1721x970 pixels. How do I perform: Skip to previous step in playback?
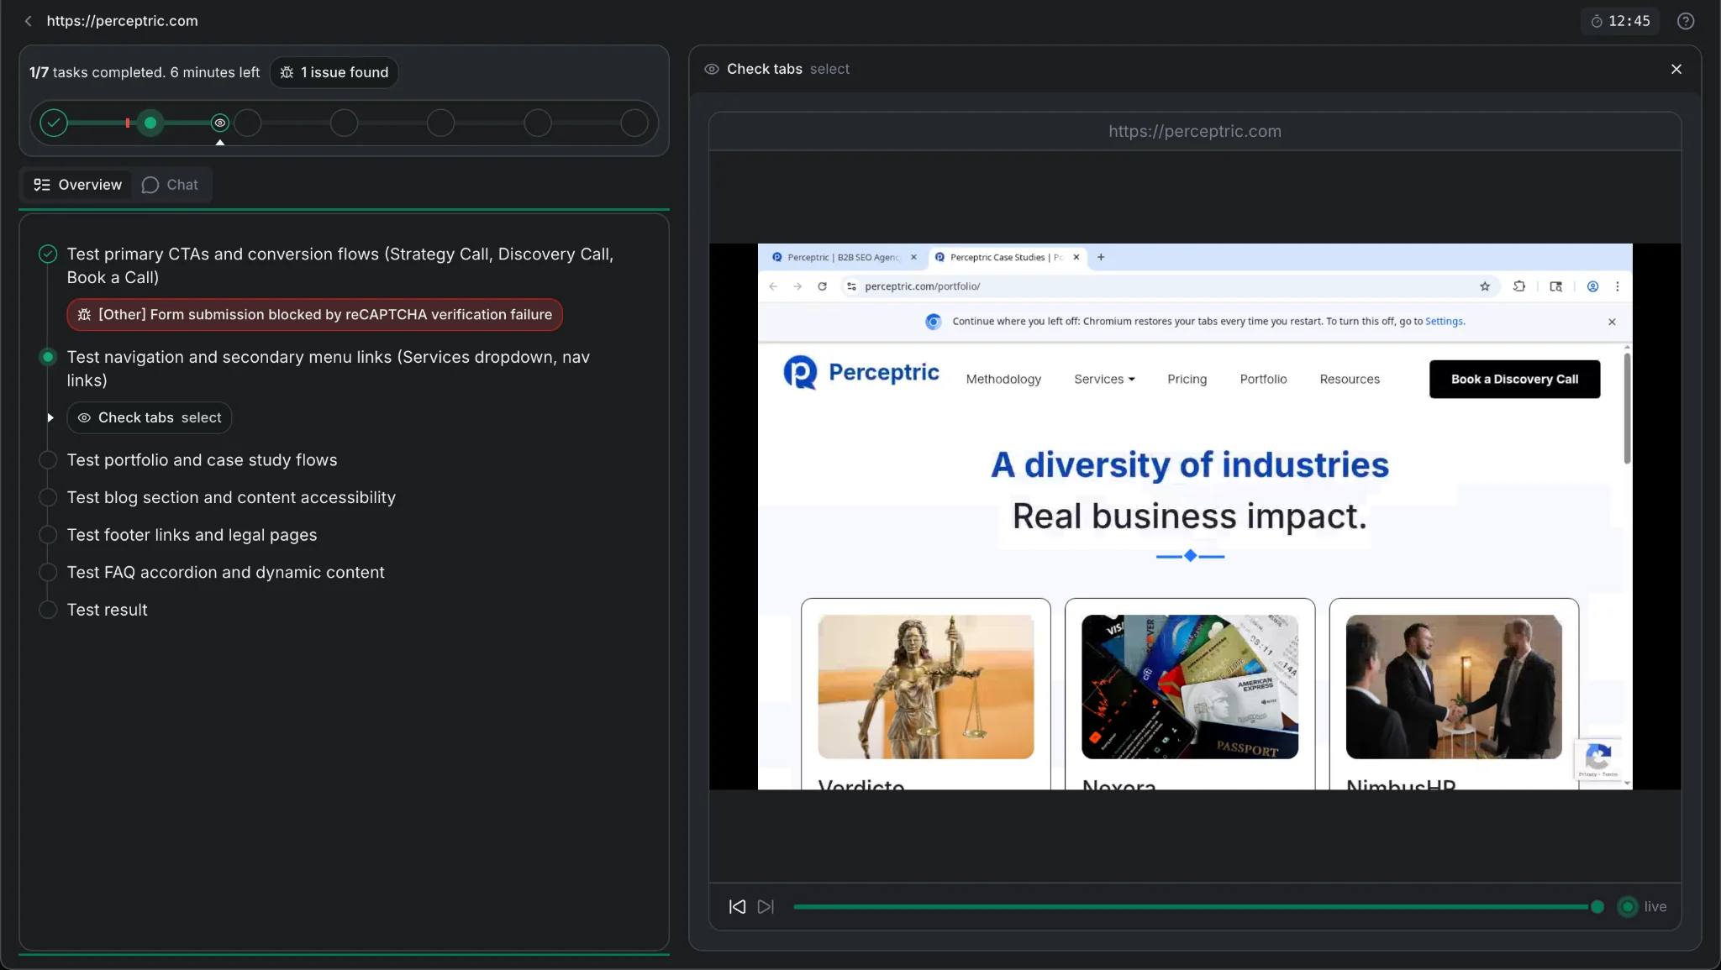(x=737, y=906)
